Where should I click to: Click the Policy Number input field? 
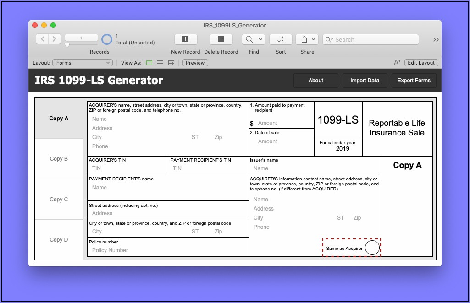(x=168, y=250)
